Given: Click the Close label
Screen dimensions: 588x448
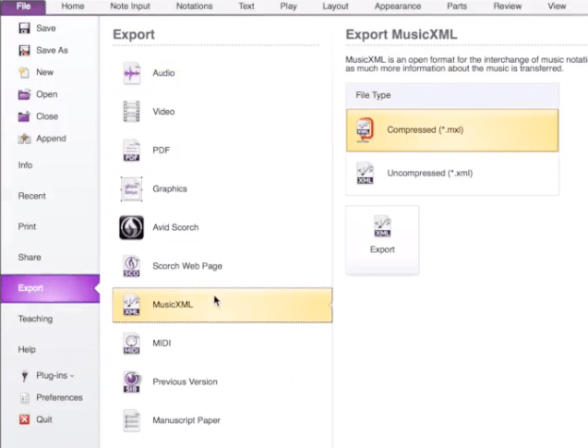Looking at the screenshot, I should point(47,116).
